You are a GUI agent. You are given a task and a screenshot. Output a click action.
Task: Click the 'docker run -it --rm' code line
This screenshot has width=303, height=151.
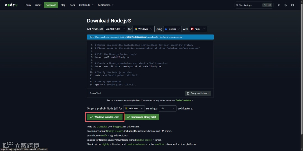coord(128,66)
